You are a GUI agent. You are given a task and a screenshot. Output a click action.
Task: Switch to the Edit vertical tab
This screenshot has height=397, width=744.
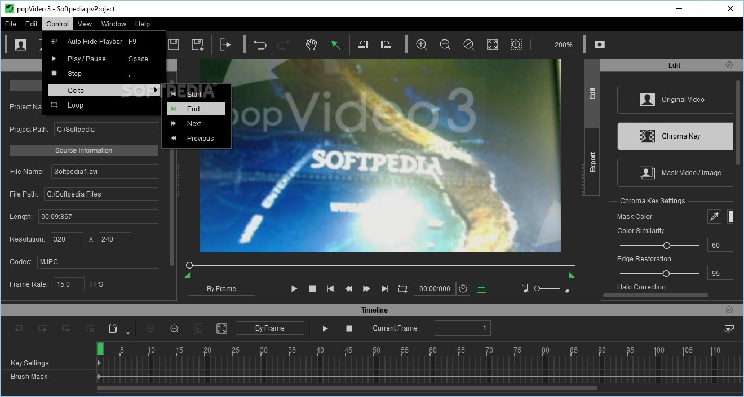pos(592,93)
